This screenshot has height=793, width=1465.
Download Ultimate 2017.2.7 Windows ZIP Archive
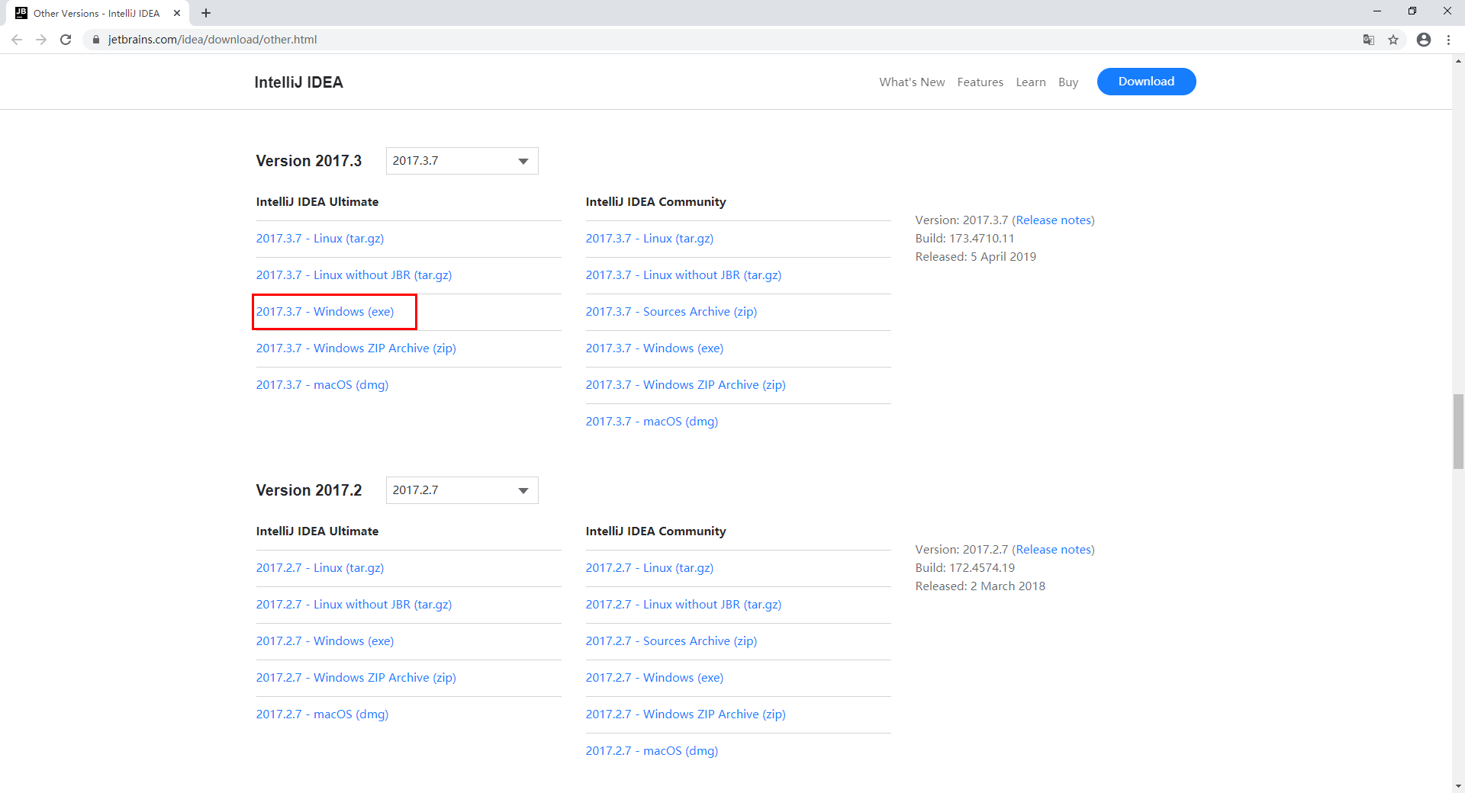(x=356, y=678)
